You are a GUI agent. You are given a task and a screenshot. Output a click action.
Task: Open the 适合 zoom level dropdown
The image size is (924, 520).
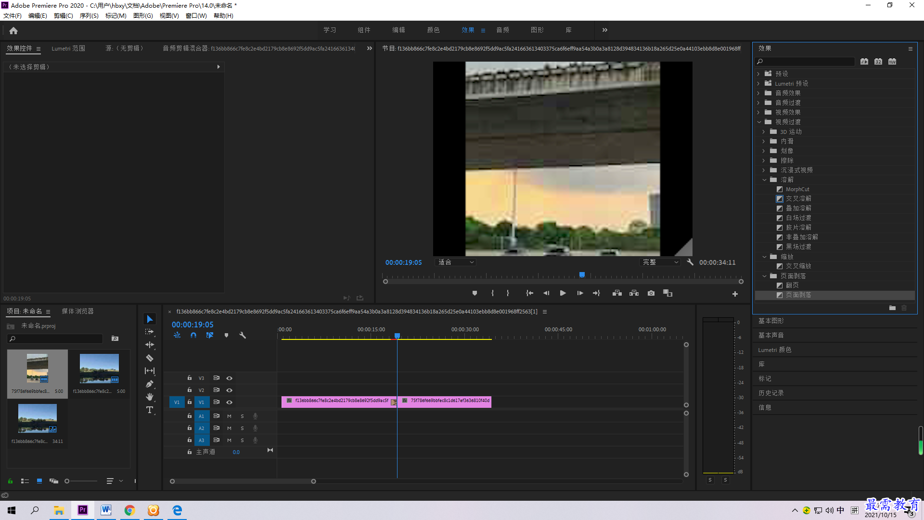click(455, 262)
